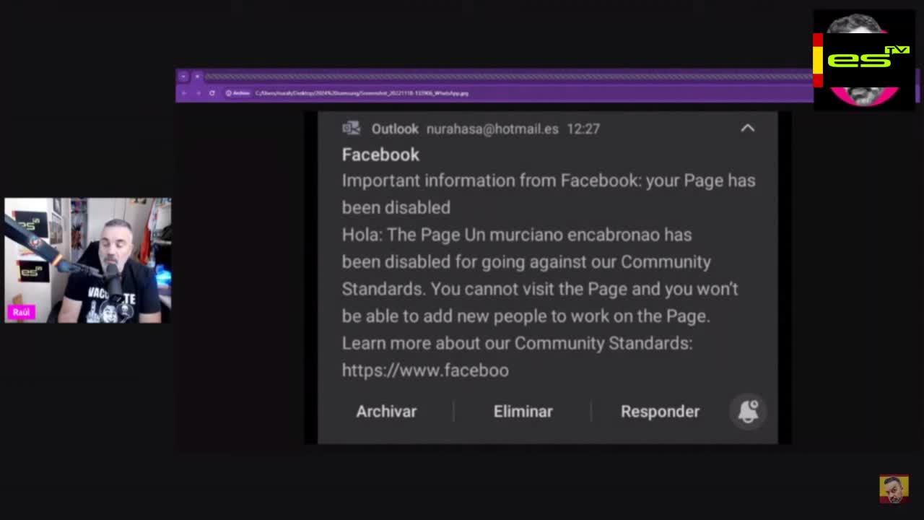Click the https://www.faceboo link text
This screenshot has width=924, height=520.
point(425,370)
